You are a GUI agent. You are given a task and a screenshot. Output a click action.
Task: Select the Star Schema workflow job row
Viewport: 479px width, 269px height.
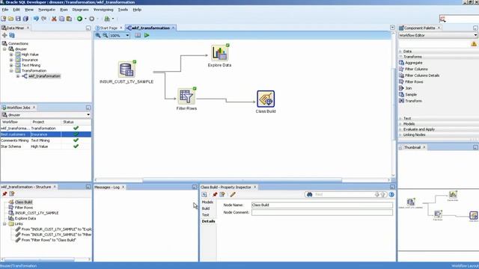[x=46, y=146]
